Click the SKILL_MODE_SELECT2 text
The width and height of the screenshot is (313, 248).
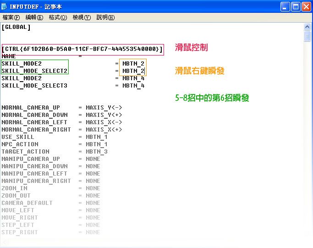coord(34,71)
